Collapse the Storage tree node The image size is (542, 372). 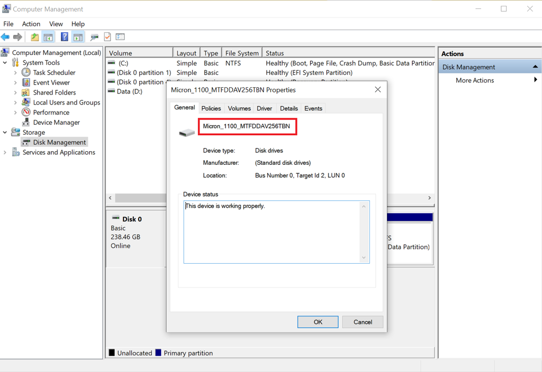(5, 133)
